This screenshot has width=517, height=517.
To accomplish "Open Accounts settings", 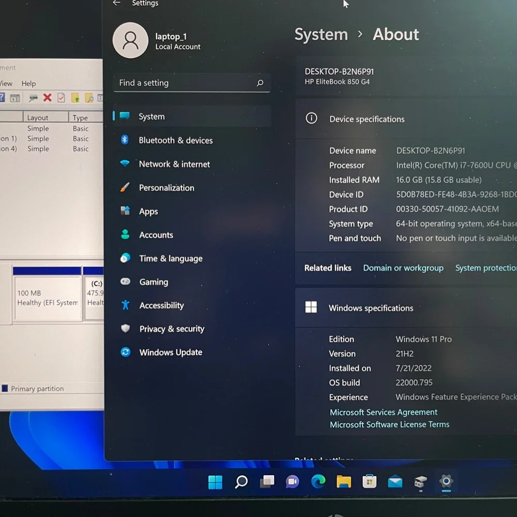I will 192,235.
